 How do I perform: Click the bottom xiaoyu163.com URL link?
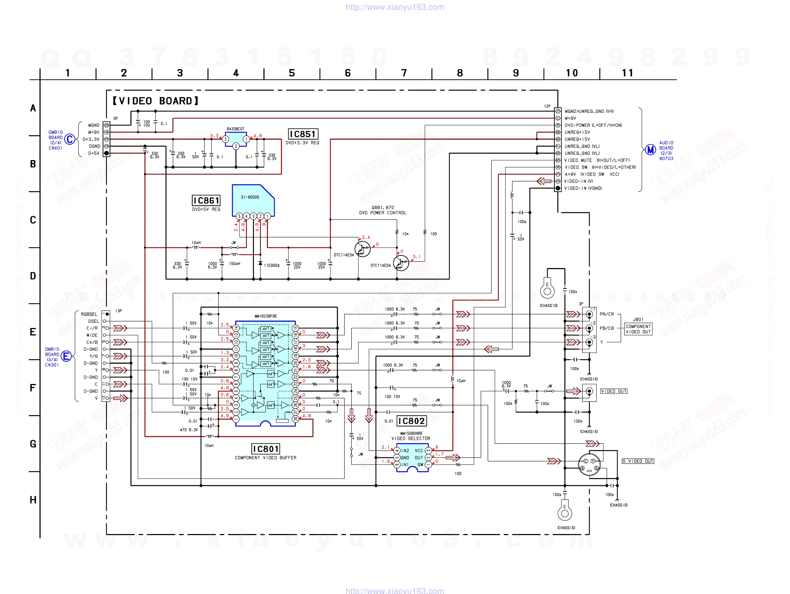click(x=395, y=590)
